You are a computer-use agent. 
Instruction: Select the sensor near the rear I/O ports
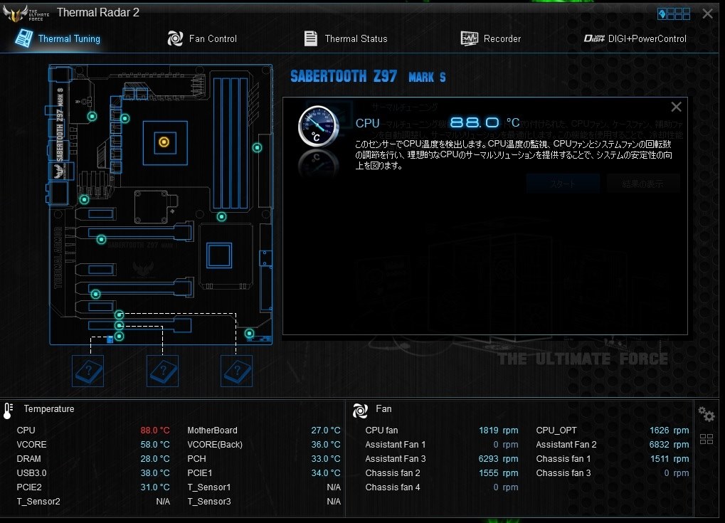coord(92,116)
